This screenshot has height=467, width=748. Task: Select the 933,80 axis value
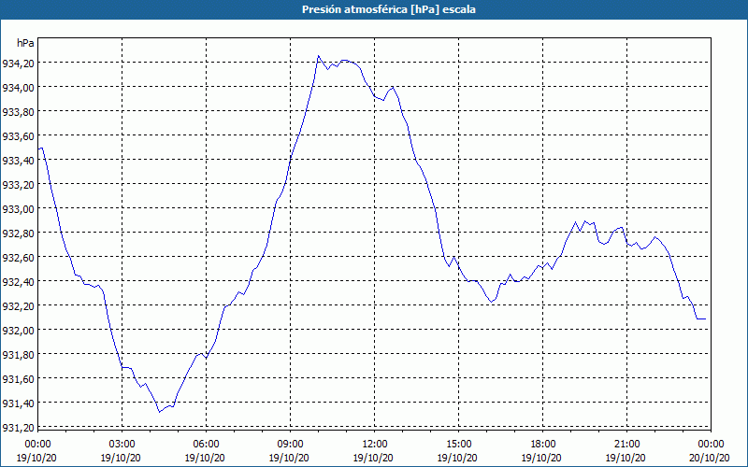[18, 111]
